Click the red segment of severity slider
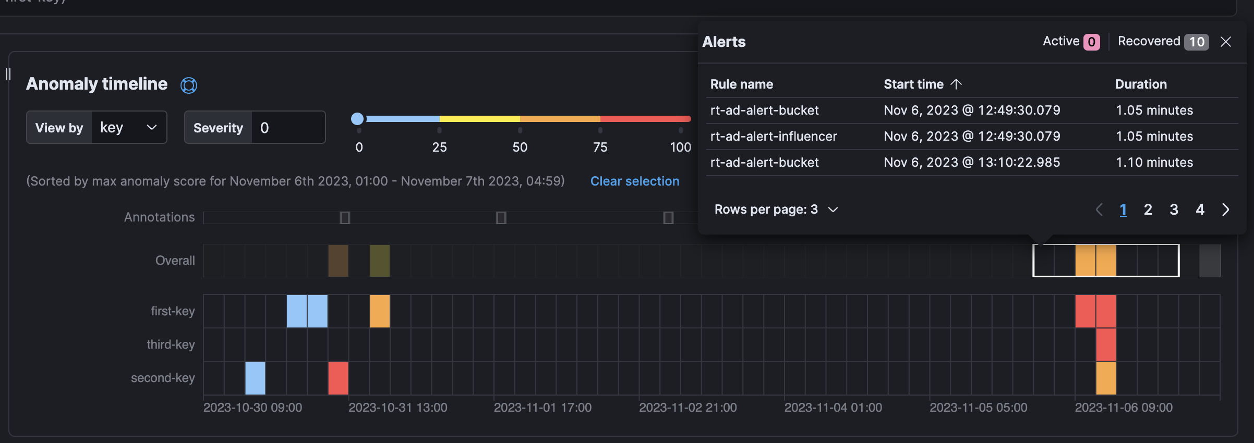Screen dimensions: 1254x443 click(x=646, y=119)
